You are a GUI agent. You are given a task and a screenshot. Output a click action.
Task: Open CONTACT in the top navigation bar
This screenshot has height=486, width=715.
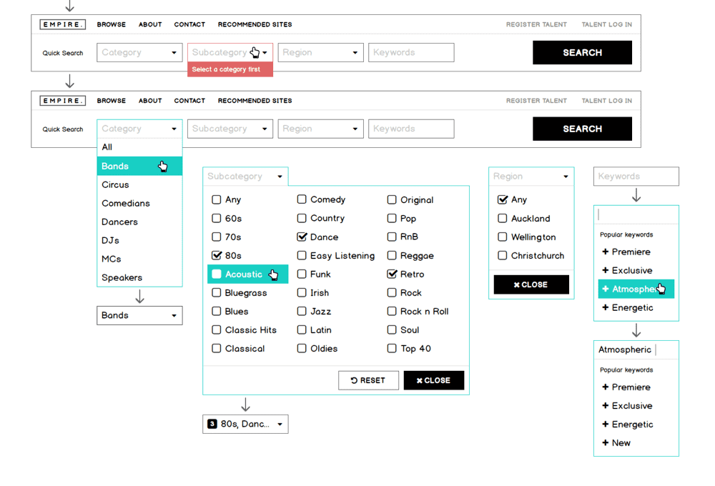click(189, 24)
